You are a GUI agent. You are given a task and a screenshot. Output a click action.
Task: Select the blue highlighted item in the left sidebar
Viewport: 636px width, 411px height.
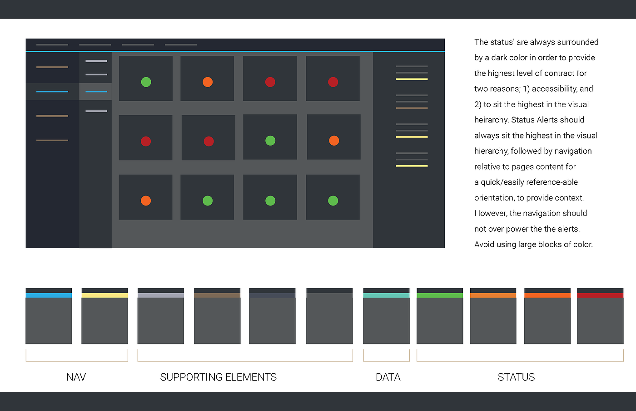point(52,92)
